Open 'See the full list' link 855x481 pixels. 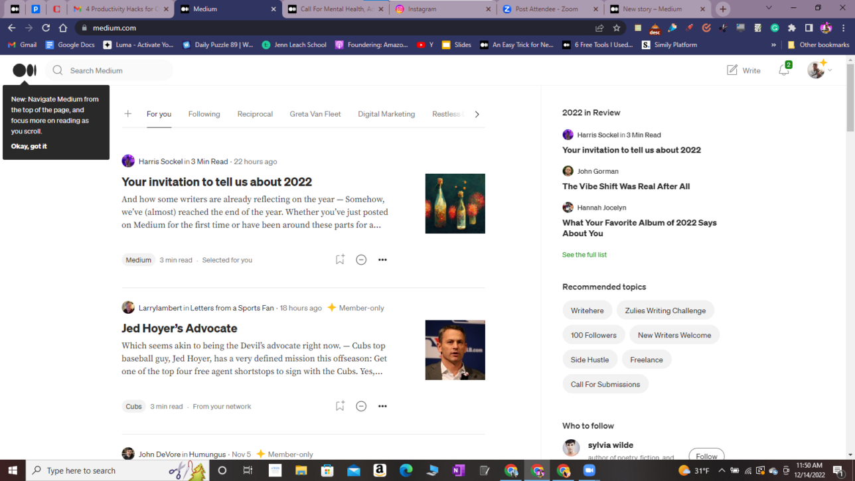click(x=584, y=255)
